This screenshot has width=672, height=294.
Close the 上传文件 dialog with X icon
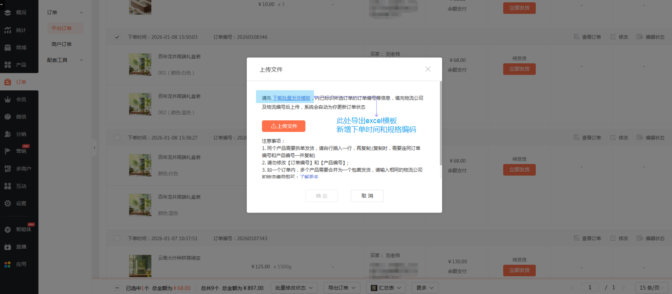428,69
